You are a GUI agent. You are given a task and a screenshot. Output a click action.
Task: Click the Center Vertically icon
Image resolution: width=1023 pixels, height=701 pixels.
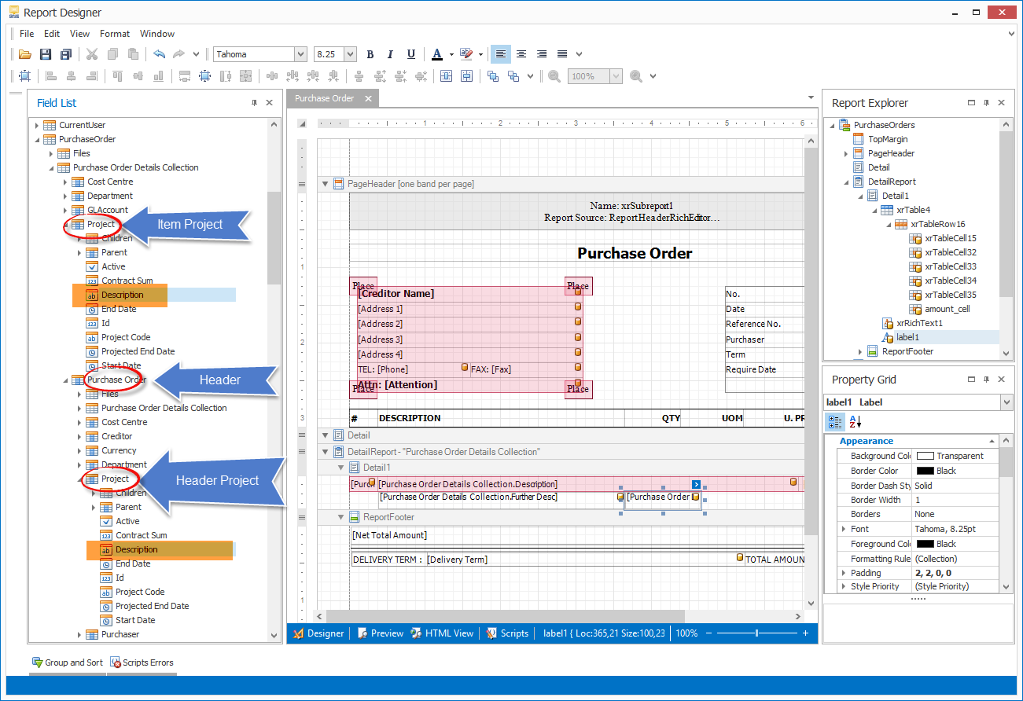(x=467, y=76)
